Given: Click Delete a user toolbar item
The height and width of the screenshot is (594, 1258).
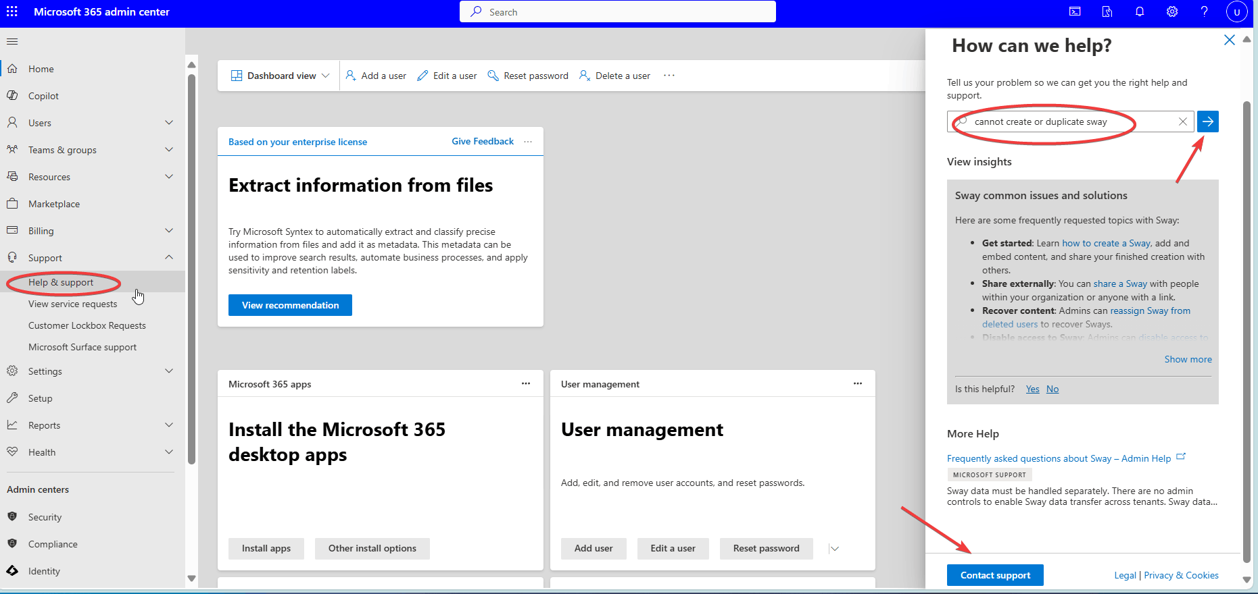Looking at the screenshot, I should (614, 76).
